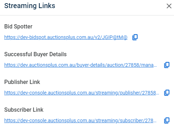174x131 pixels.
Task: Copy the Publisher Link URL
Action: 167,93
